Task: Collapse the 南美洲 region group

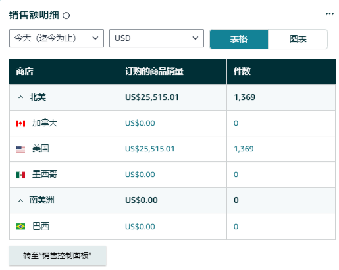Action: click(20, 200)
